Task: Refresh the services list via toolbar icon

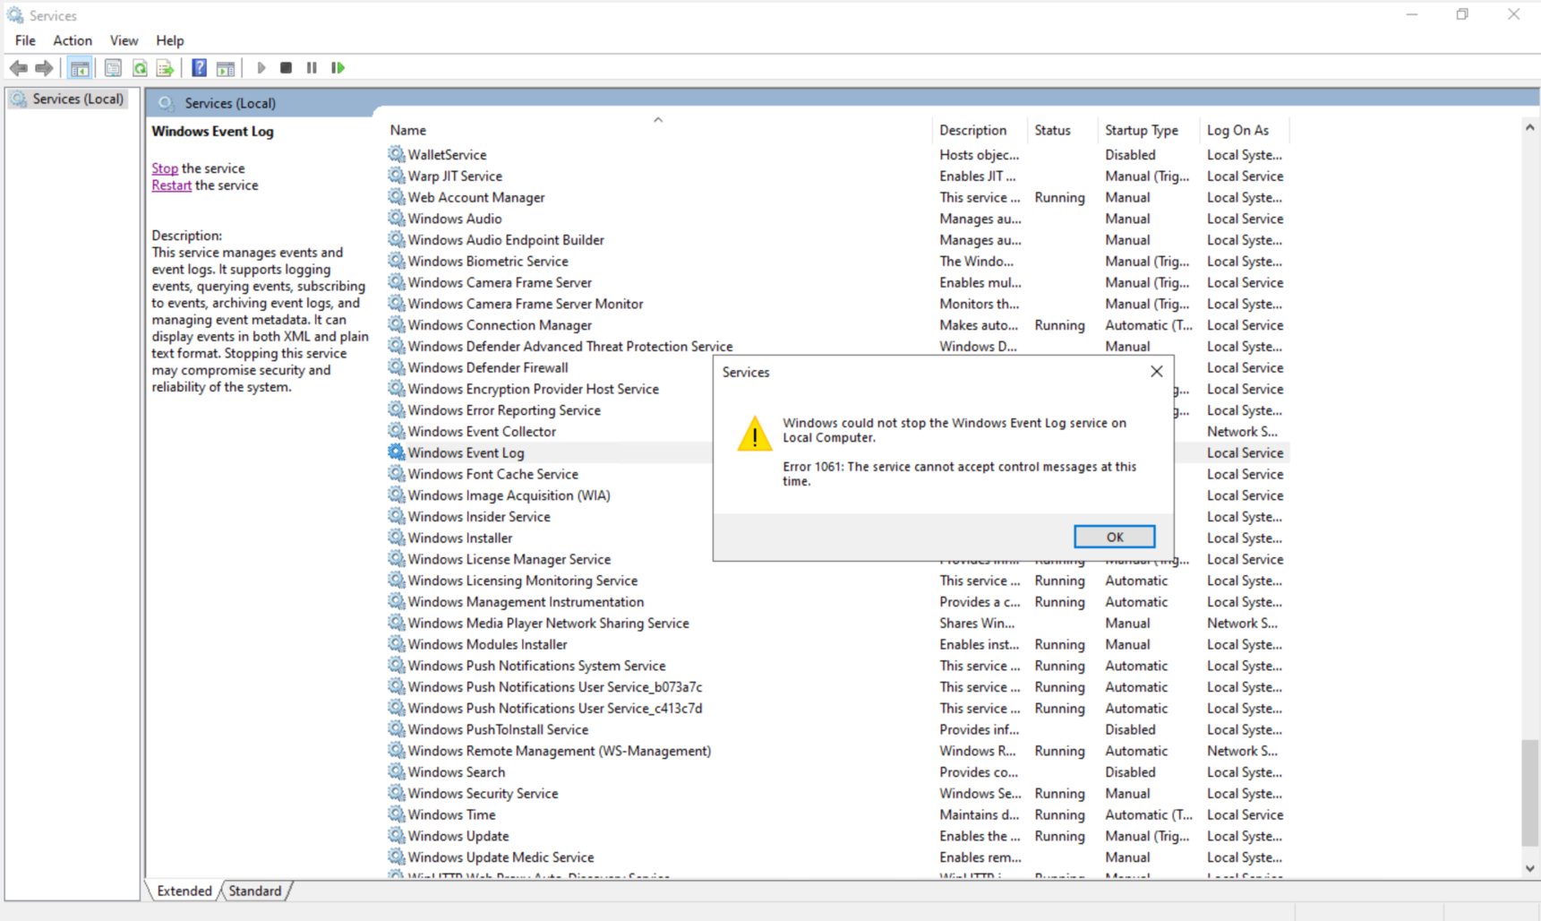Action: (x=140, y=68)
